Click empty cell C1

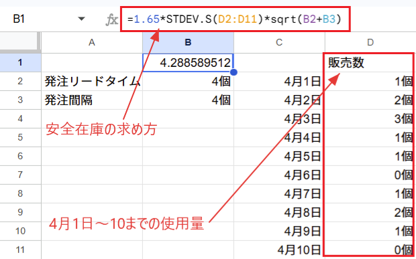pos(279,63)
